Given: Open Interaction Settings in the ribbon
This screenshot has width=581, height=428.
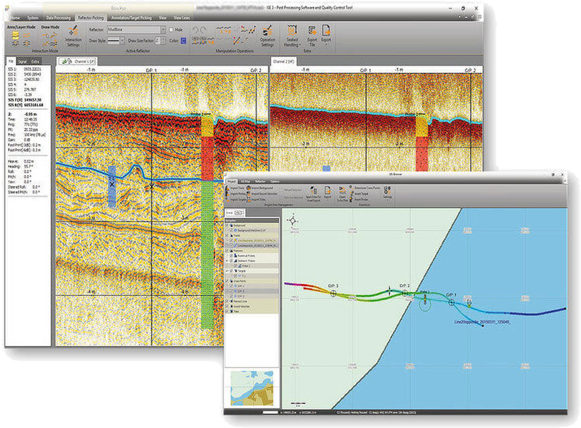Looking at the screenshot, I should click(x=73, y=36).
